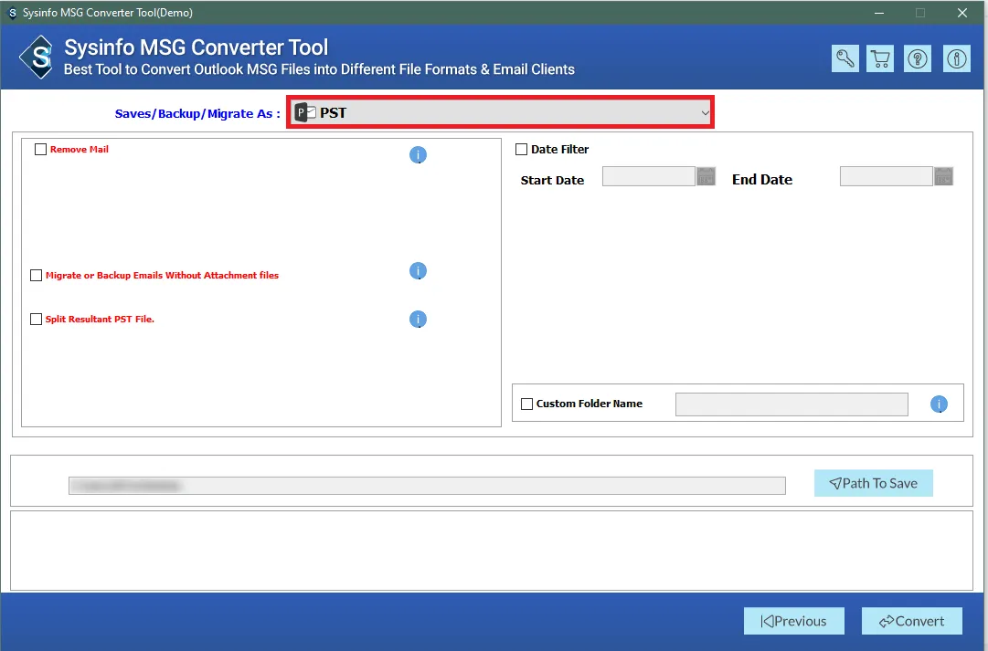Viewport: 988px width, 651px height.
Task: Open the Start Date calendar picker
Action: 706,177
